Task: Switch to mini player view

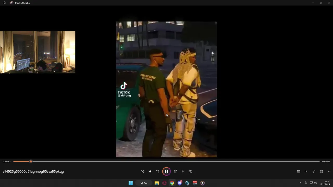Action: (322, 171)
